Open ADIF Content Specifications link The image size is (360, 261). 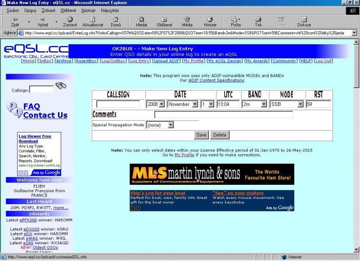pyautogui.click(x=216, y=80)
